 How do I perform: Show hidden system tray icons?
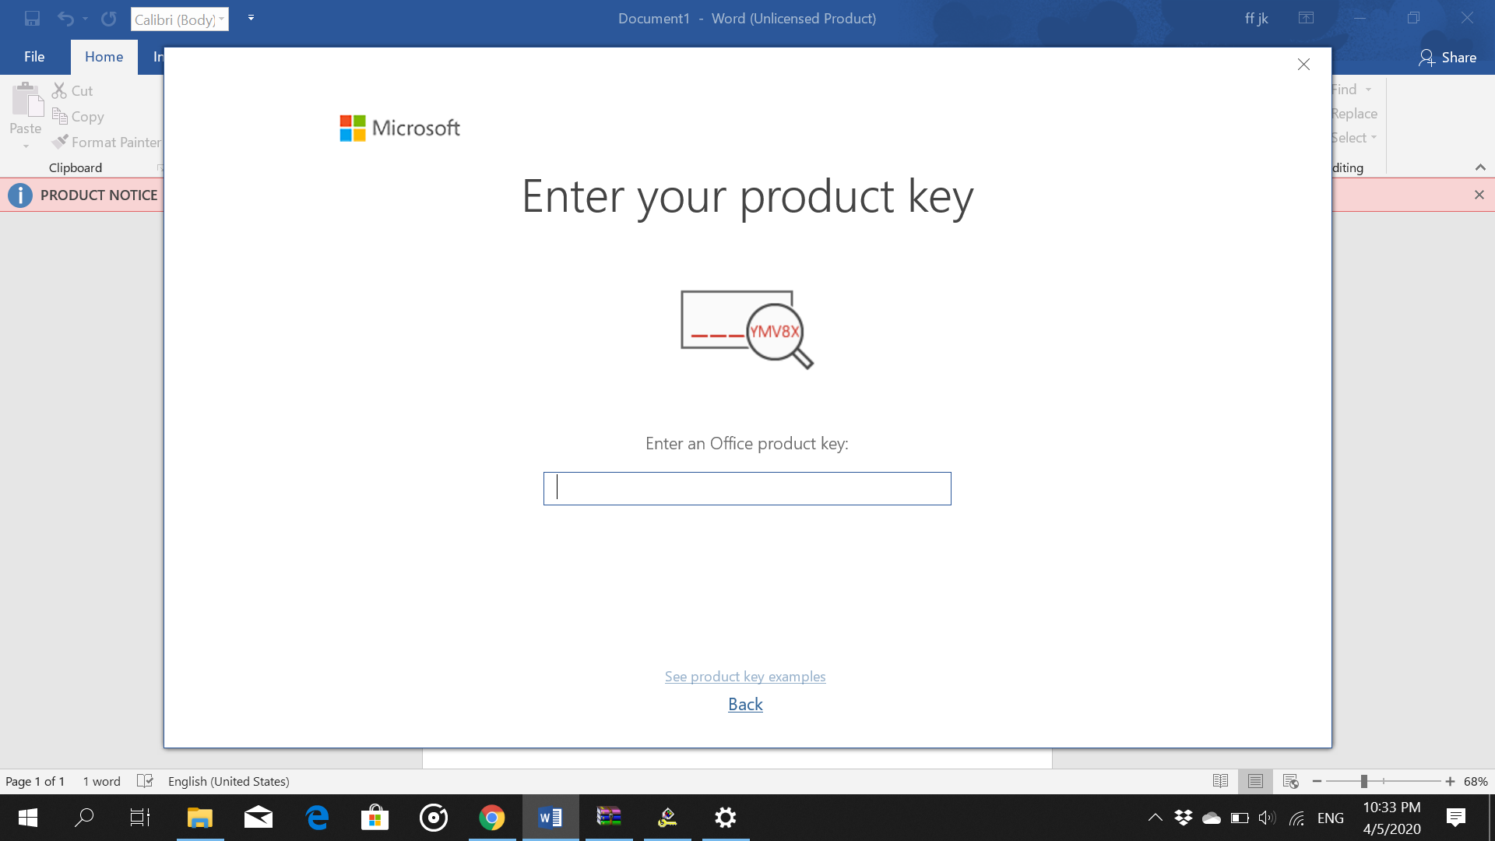pyautogui.click(x=1156, y=818)
